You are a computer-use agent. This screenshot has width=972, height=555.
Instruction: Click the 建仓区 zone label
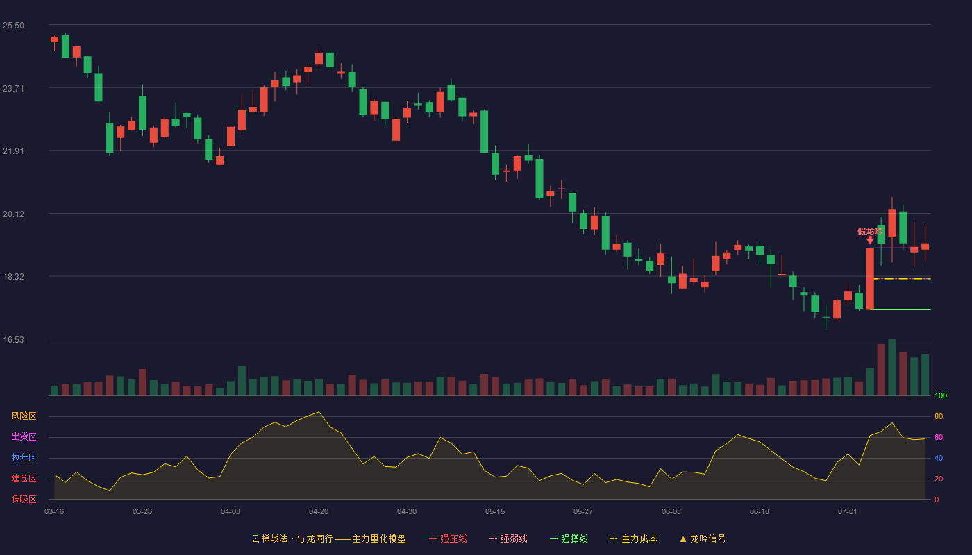point(24,479)
